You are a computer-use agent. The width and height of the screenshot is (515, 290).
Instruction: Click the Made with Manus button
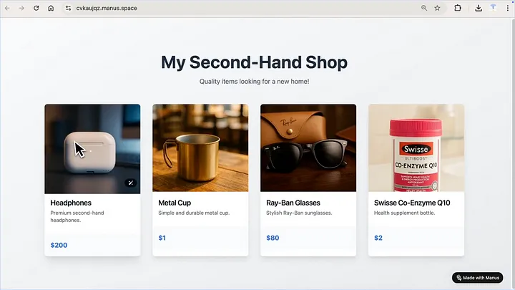pos(478,278)
